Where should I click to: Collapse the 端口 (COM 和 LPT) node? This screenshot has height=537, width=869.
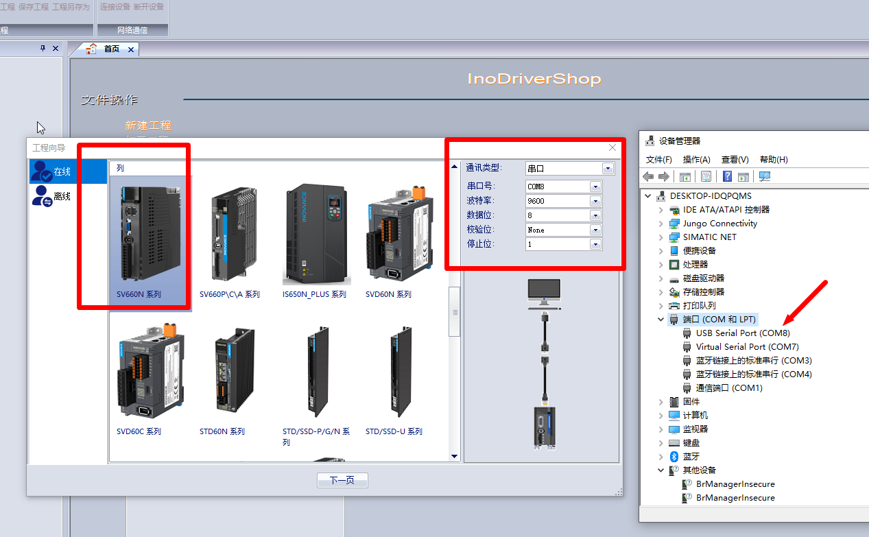[x=661, y=320]
